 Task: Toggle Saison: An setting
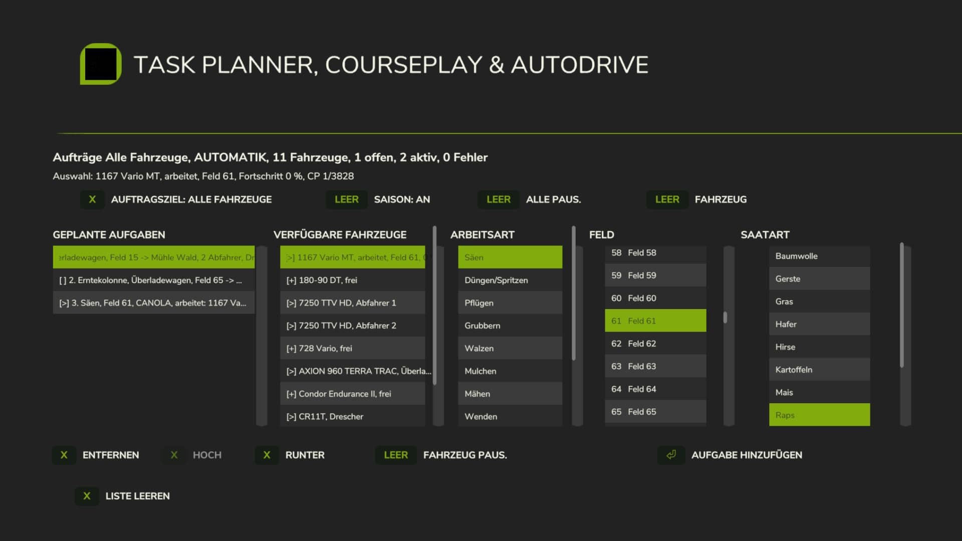coord(402,199)
